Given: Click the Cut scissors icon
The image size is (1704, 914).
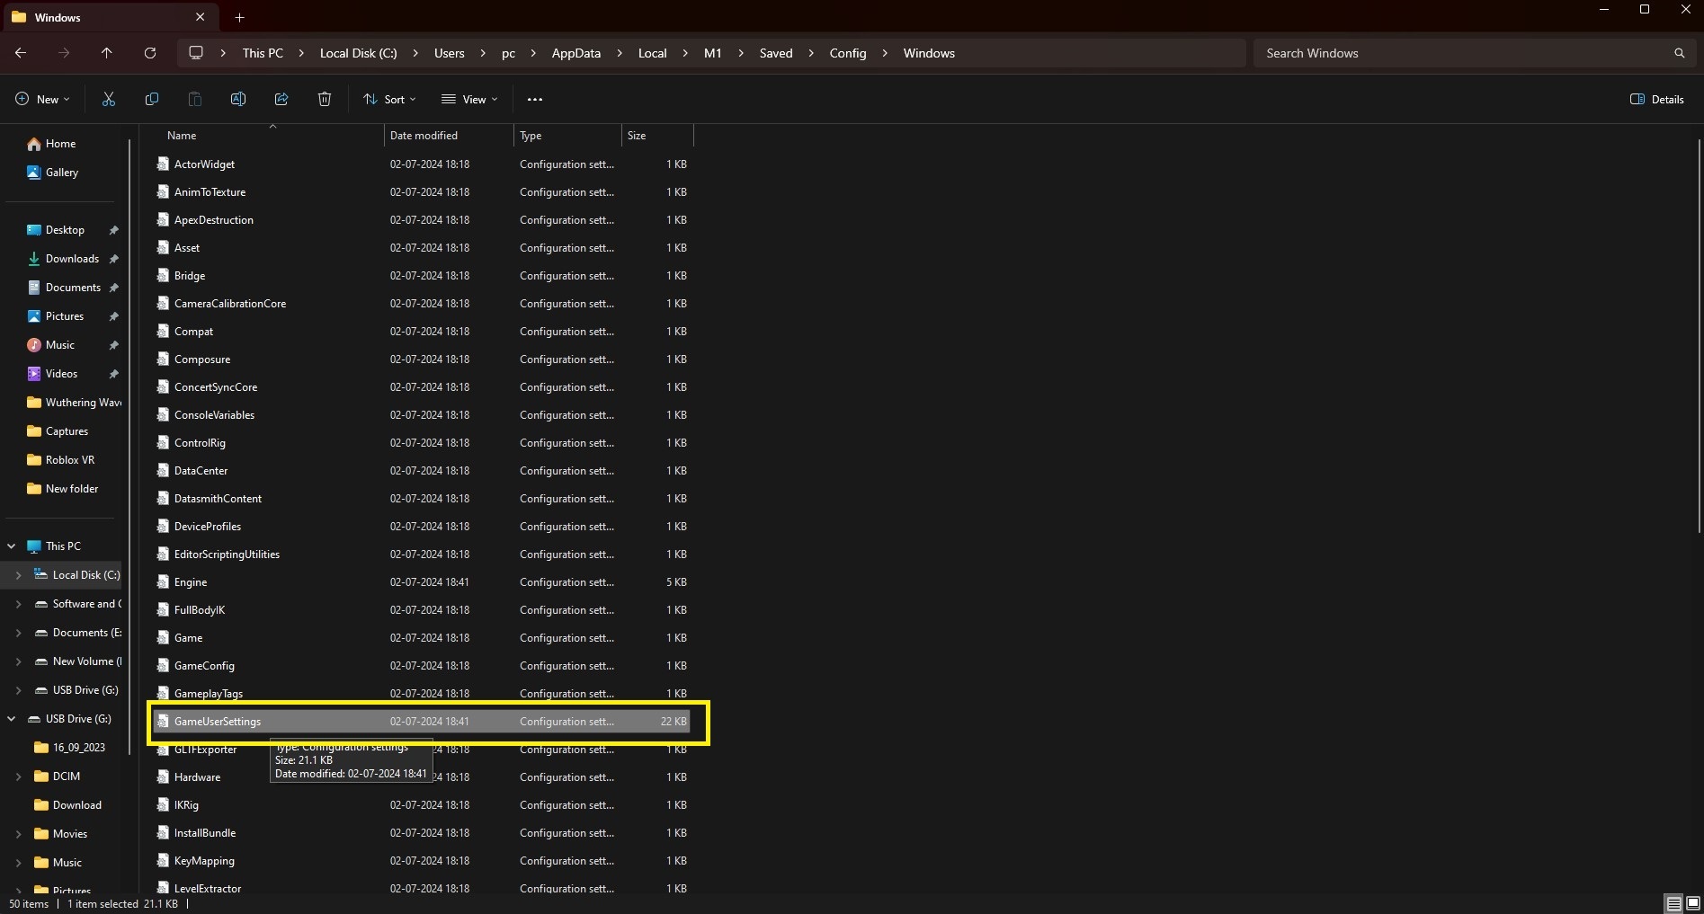Looking at the screenshot, I should [109, 99].
